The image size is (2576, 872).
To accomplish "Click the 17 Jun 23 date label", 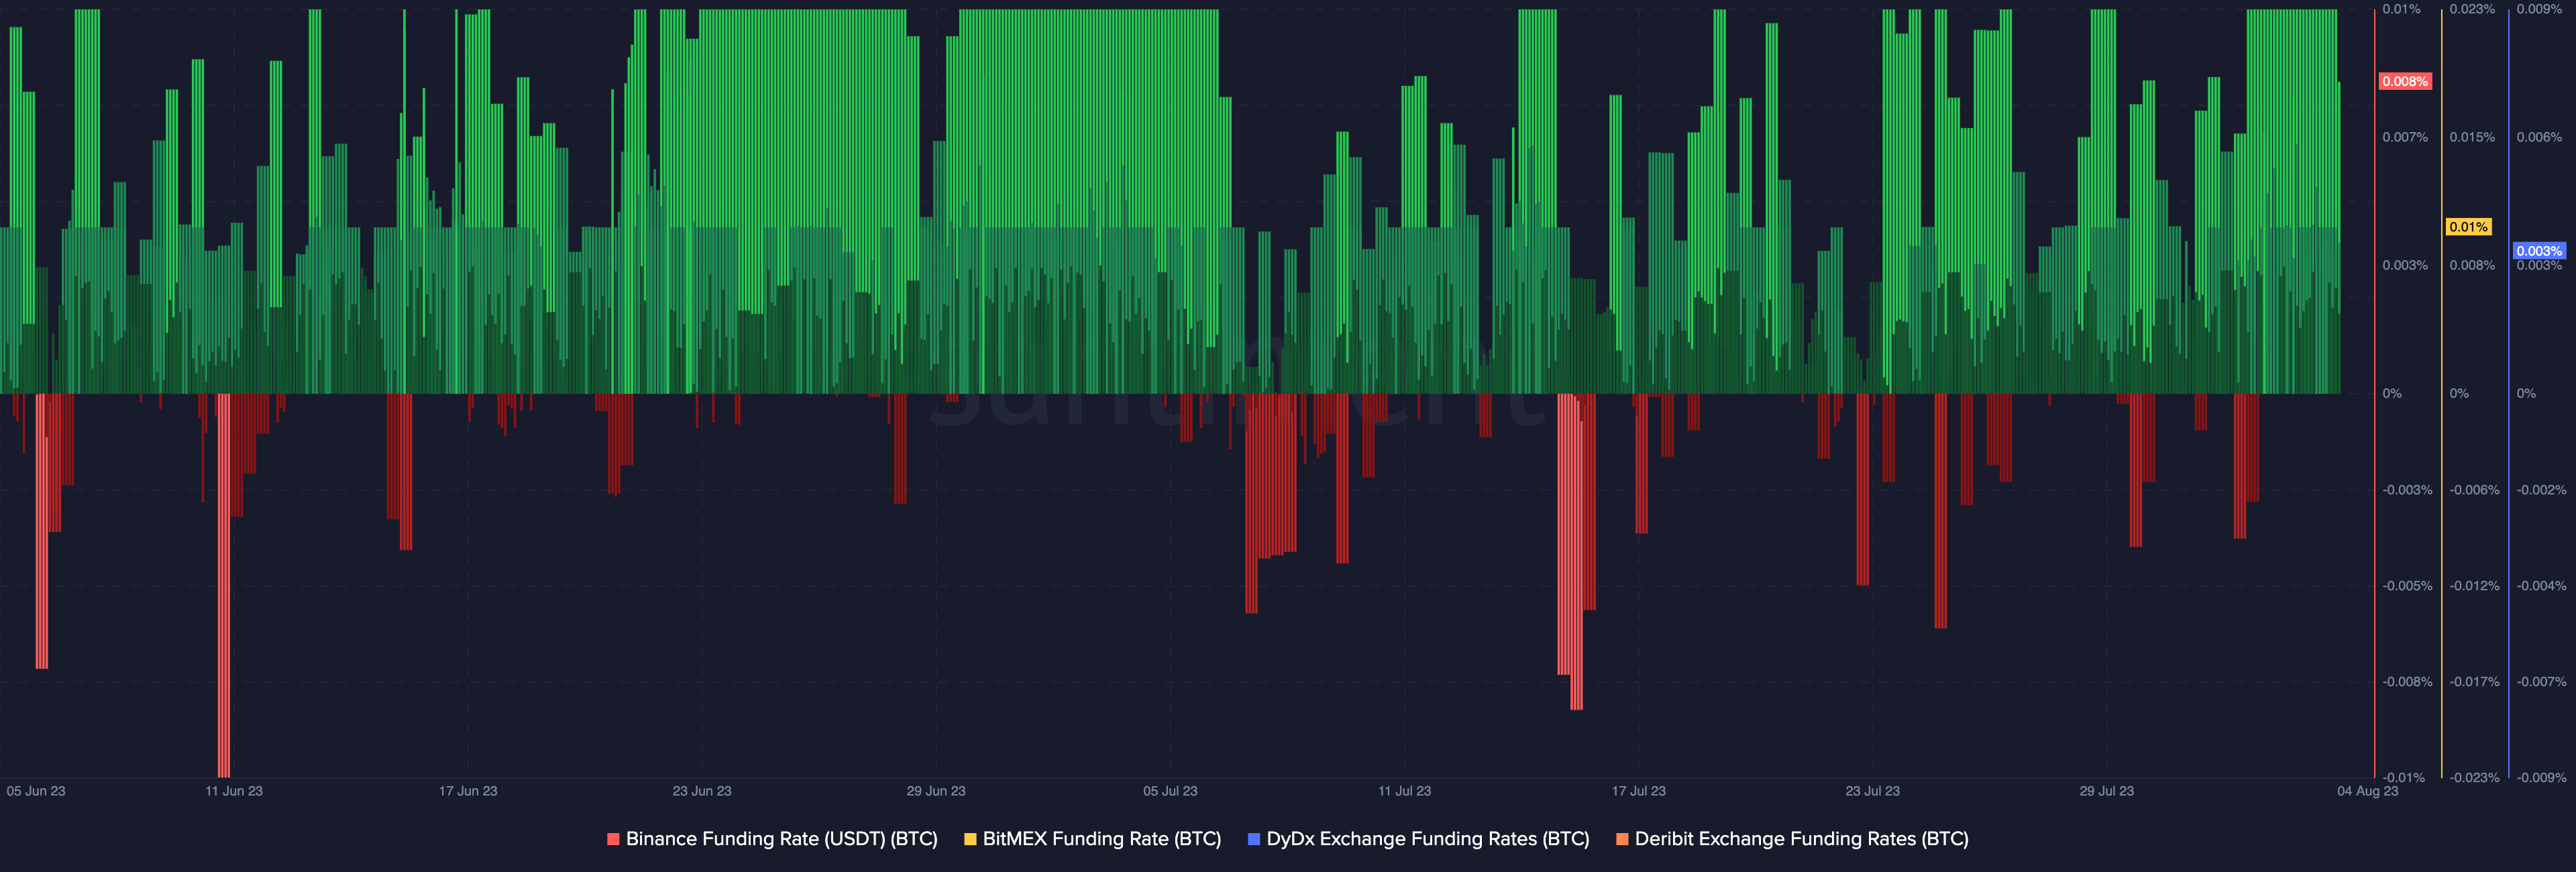I will tap(468, 791).
